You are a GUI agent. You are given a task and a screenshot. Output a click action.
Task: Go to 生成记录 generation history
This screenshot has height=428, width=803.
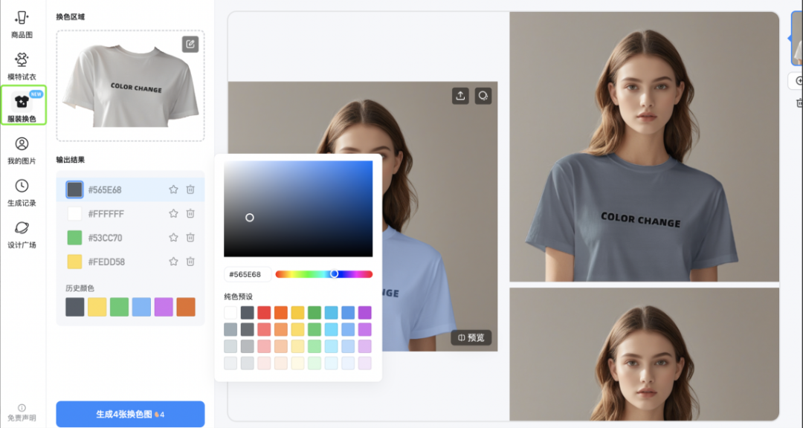pos(22,192)
